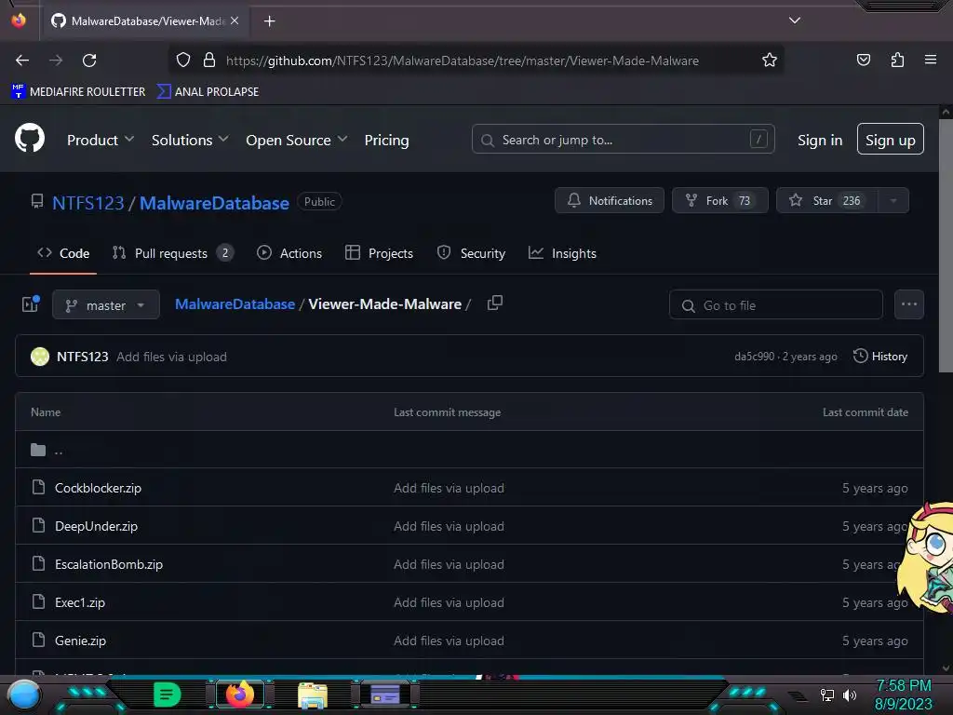
Task: Open the Cockblocker.zip file
Action: coord(98,488)
